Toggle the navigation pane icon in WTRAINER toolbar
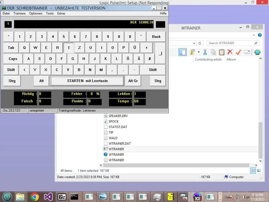Screen dimensions: 269x202 pos(183,52)
